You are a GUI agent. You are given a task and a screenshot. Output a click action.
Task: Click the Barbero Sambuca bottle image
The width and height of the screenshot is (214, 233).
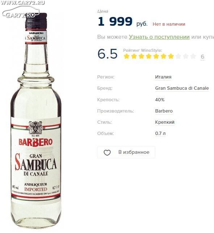point(36,121)
